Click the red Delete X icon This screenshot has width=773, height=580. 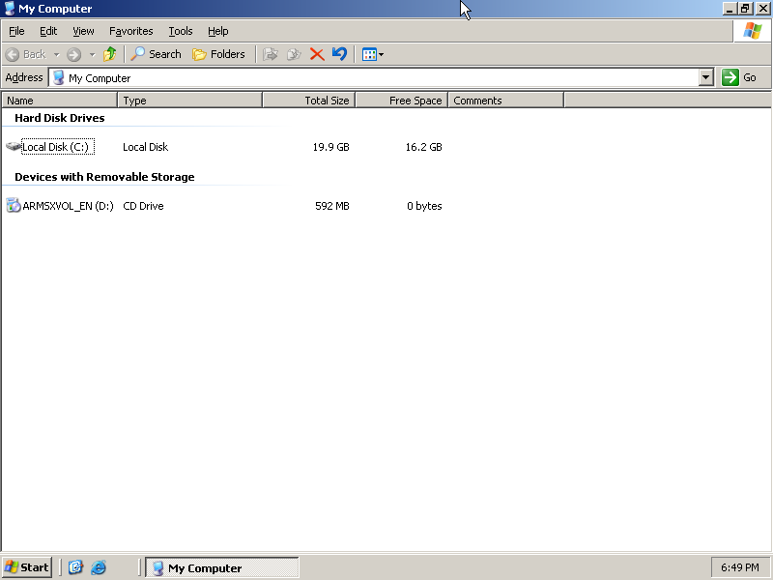[317, 54]
